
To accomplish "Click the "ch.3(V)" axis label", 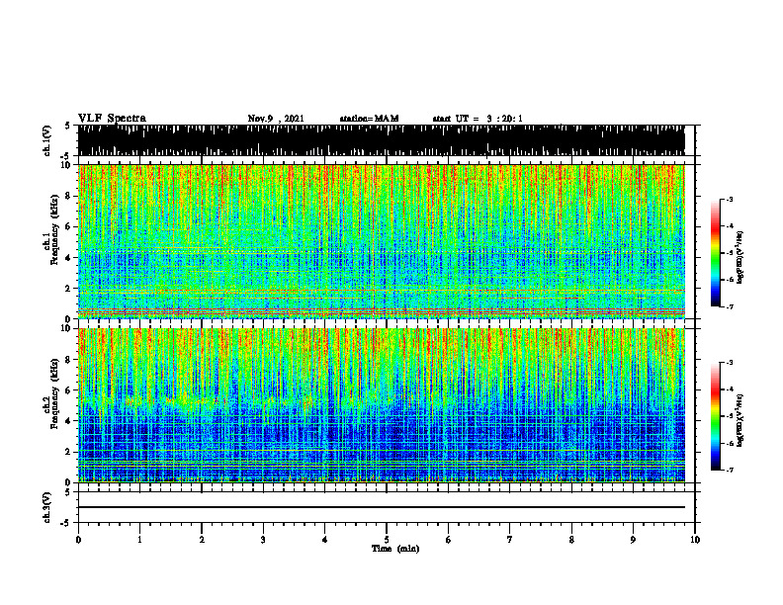I will pyautogui.click(x=47, y=508).
